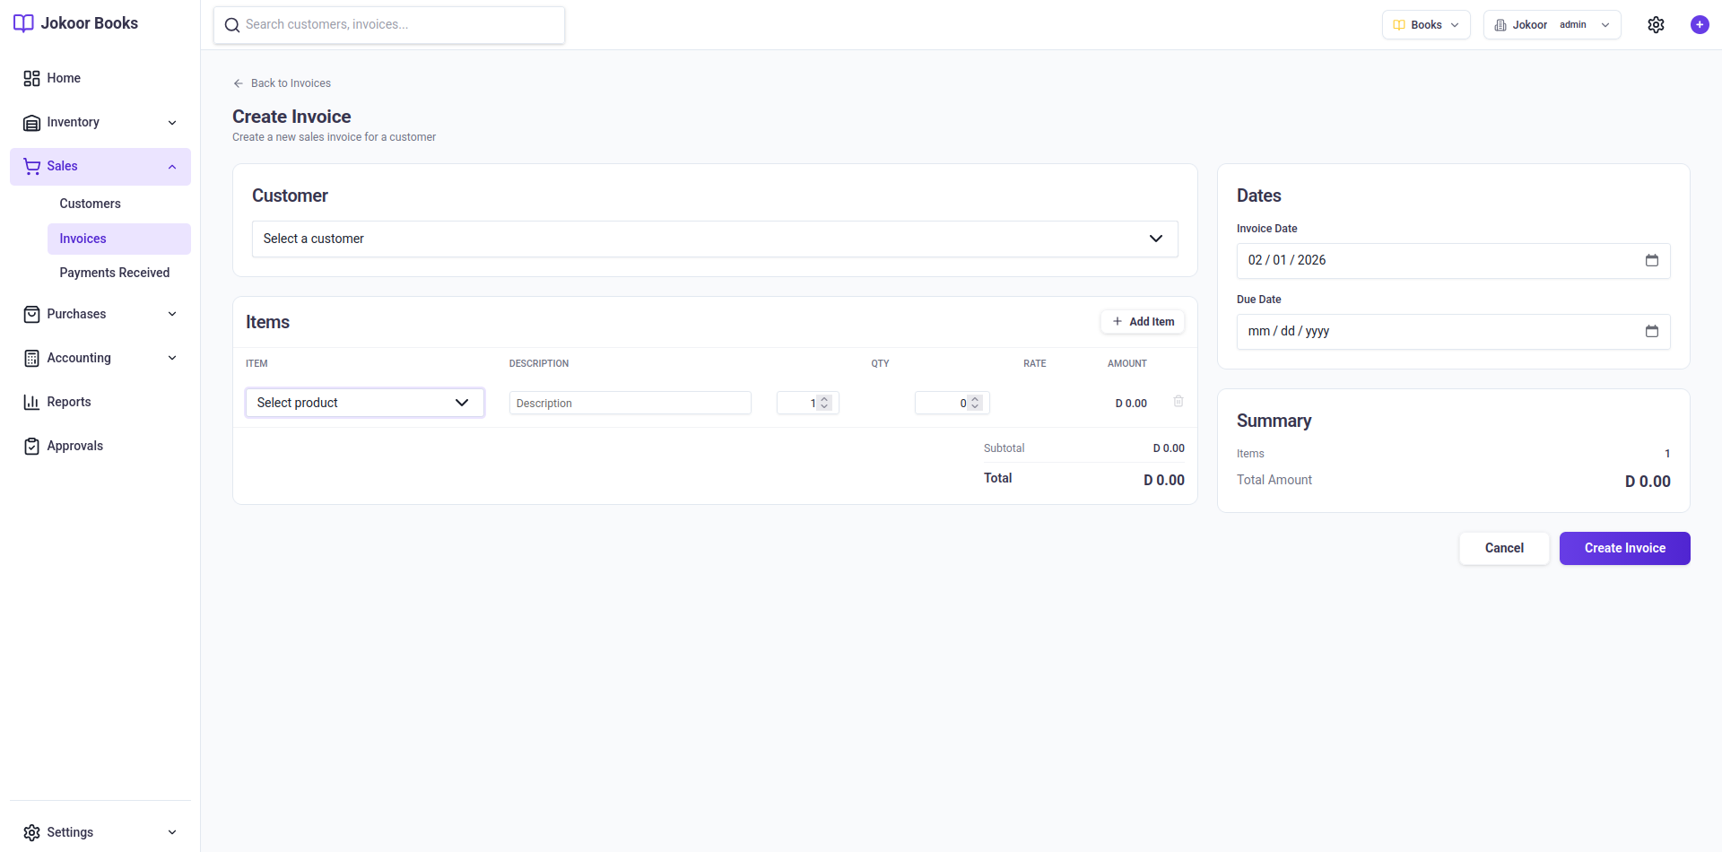Open the Invoices menu item
The image size is (1722, 852).
[x=83, y=238]
